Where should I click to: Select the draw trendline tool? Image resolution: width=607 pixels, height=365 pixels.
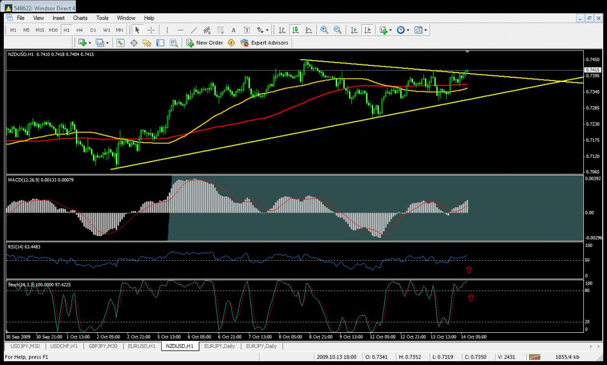(x=193, y=30)
